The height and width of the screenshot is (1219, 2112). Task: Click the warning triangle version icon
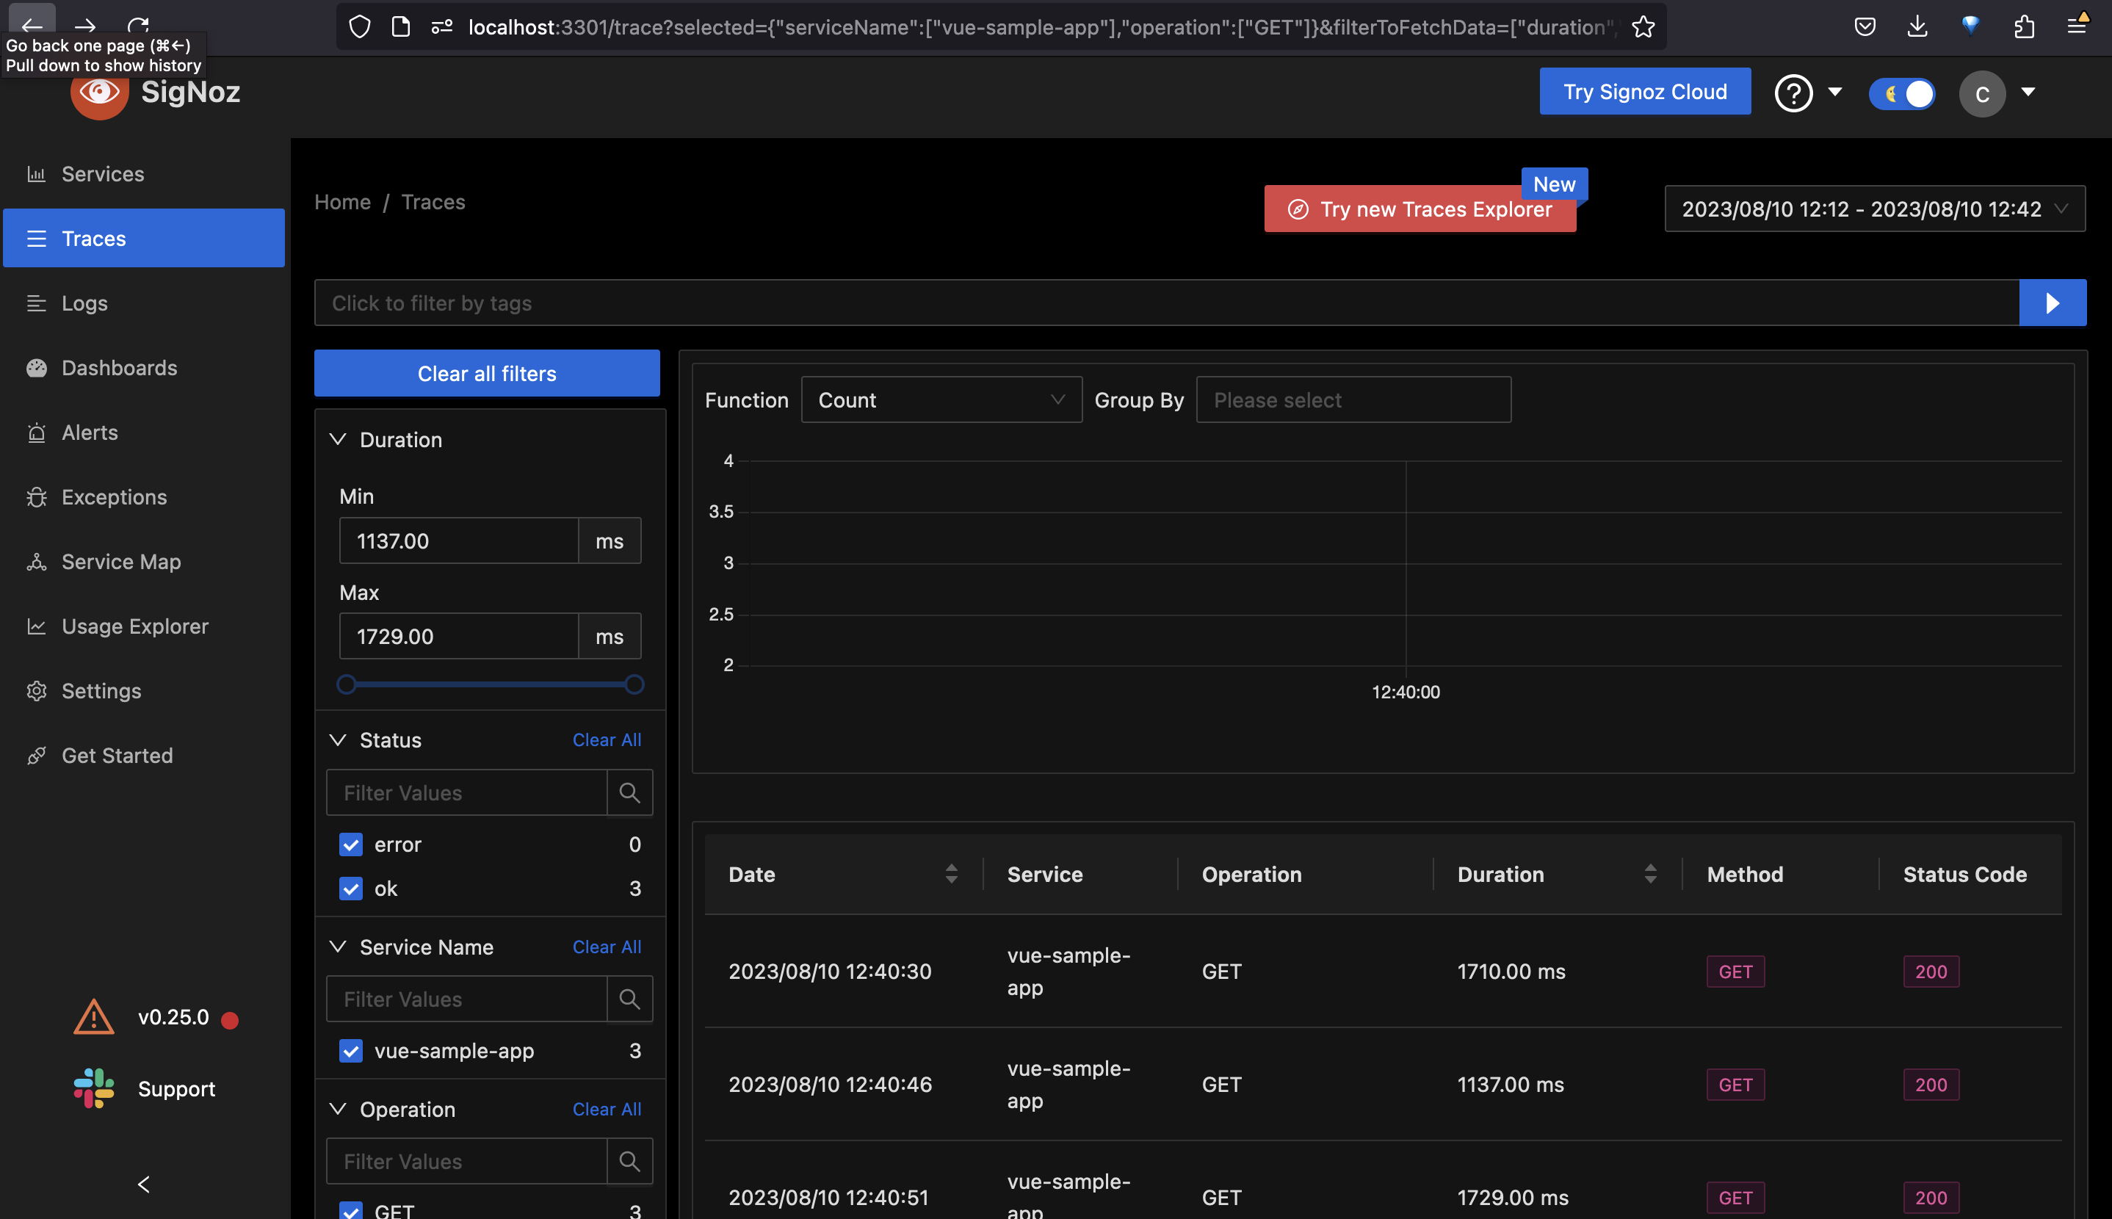point(94,1017)
